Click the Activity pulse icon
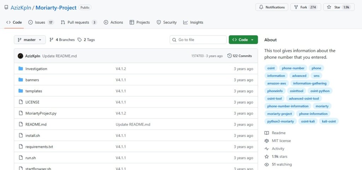This screenshot has height=170, width=362. pyautogui.click(x=267, y=149)
